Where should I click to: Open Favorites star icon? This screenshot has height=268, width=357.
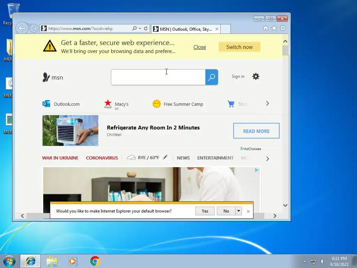pyautogui.click(x=274, y=28)
